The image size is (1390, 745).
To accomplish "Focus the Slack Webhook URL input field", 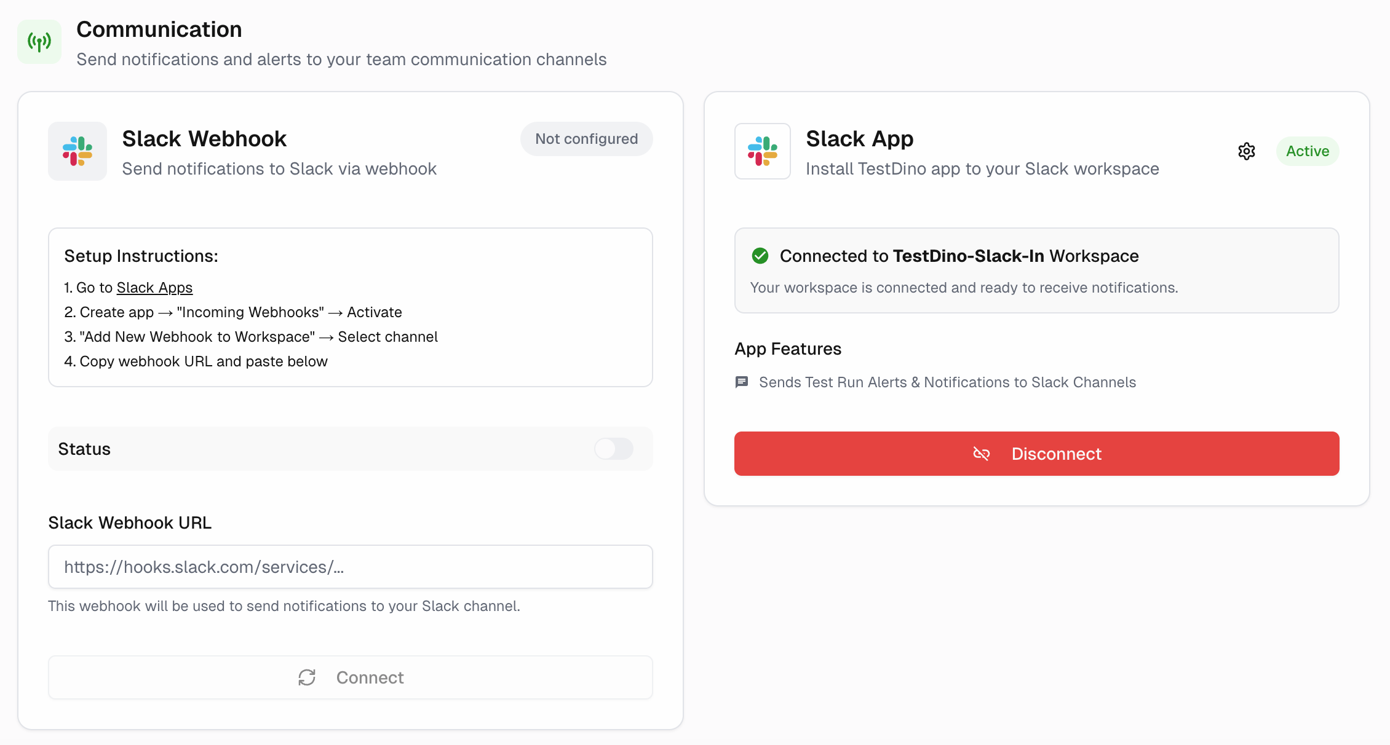I will (x=351, y=567).
